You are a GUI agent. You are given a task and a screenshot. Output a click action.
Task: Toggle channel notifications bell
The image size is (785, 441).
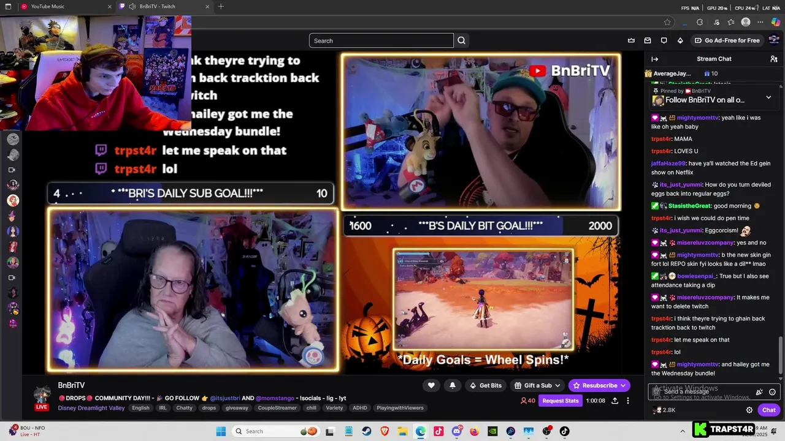point(453,385)
